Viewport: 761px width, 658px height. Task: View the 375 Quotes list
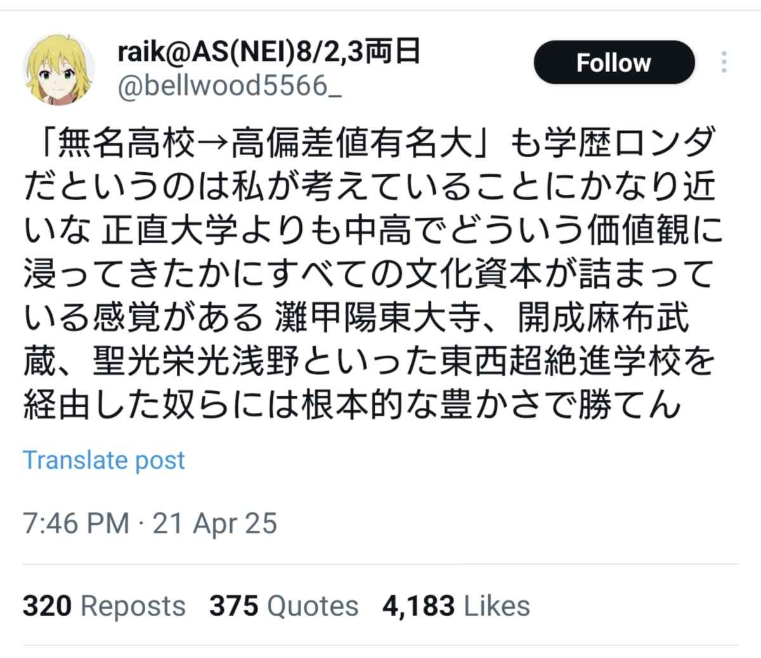pyautogui.click(x=283, y=605)
